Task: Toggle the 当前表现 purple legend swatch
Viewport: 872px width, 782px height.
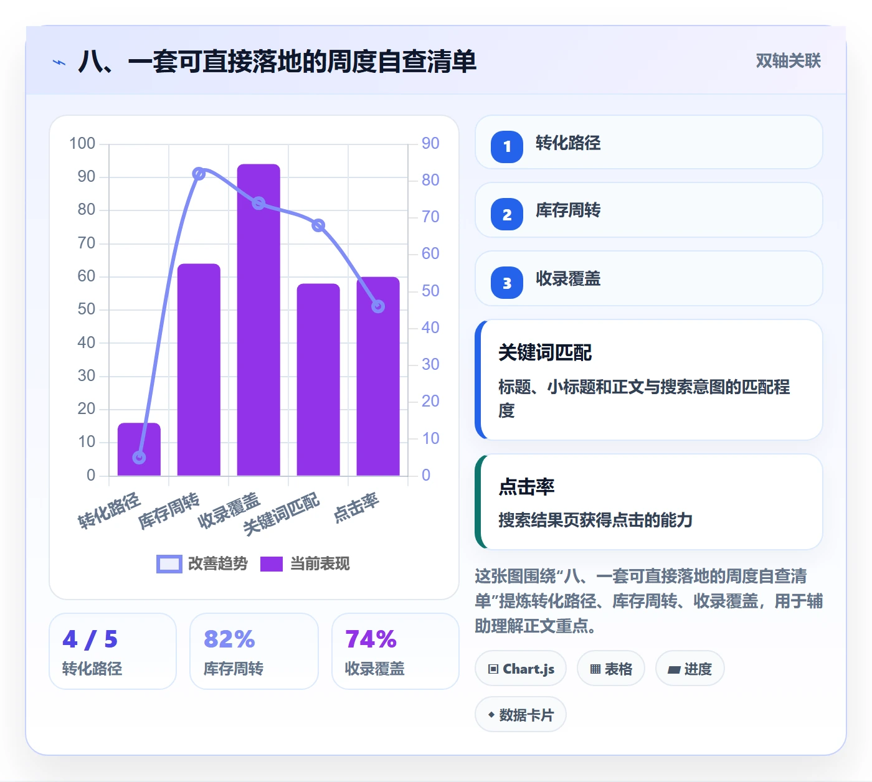Action: [272, 563]
